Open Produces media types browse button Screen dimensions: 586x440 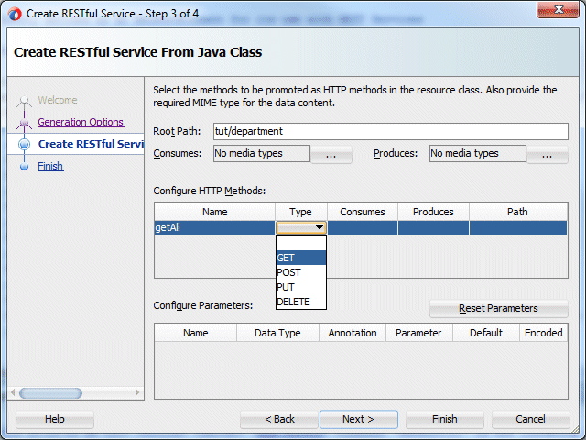[x=548, y=155]
